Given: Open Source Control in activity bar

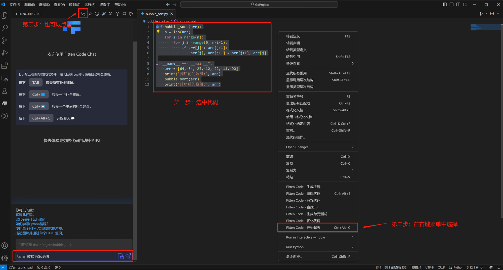Looking at the screenshot, I should coord(5,40).
